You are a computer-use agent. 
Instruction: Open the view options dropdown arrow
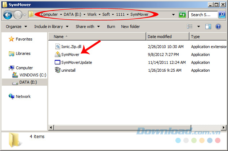tap(198, 27)
